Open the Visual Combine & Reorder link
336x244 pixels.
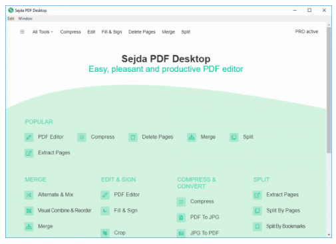tap(65, 210)
